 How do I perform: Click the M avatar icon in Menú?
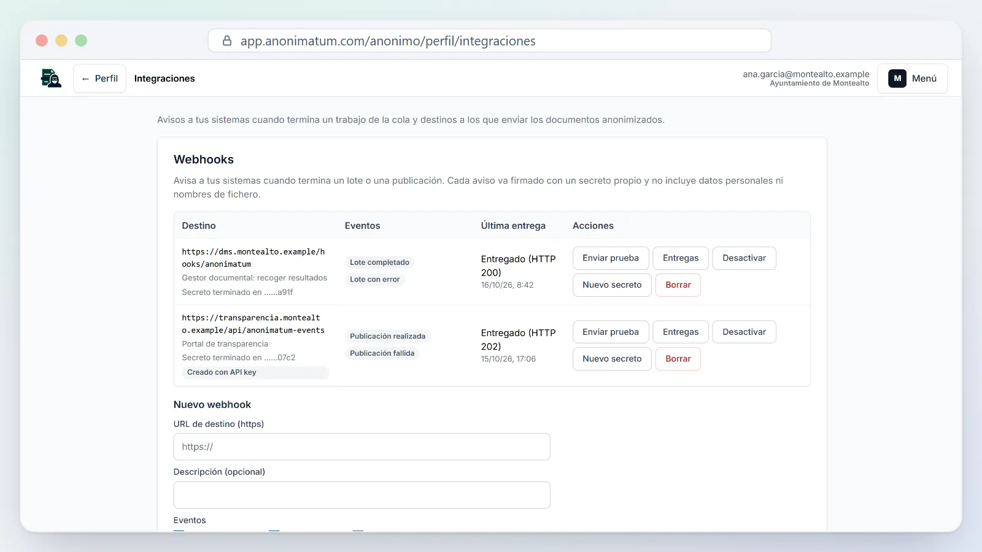click(x=897, y=79)
